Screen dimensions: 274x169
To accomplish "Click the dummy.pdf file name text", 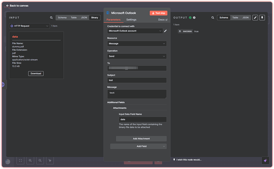I will point(18,47).
